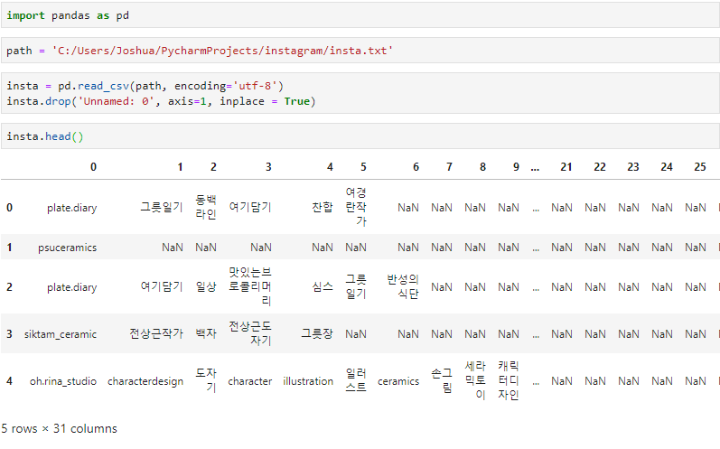This screenshot has width=720, height=449.
Task: Click 그릇일기 in row 2
Action: point(356,287)
